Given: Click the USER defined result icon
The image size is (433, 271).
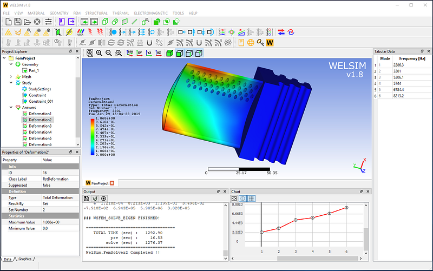Looking at the screenshot, I should (x=80, y=32).
